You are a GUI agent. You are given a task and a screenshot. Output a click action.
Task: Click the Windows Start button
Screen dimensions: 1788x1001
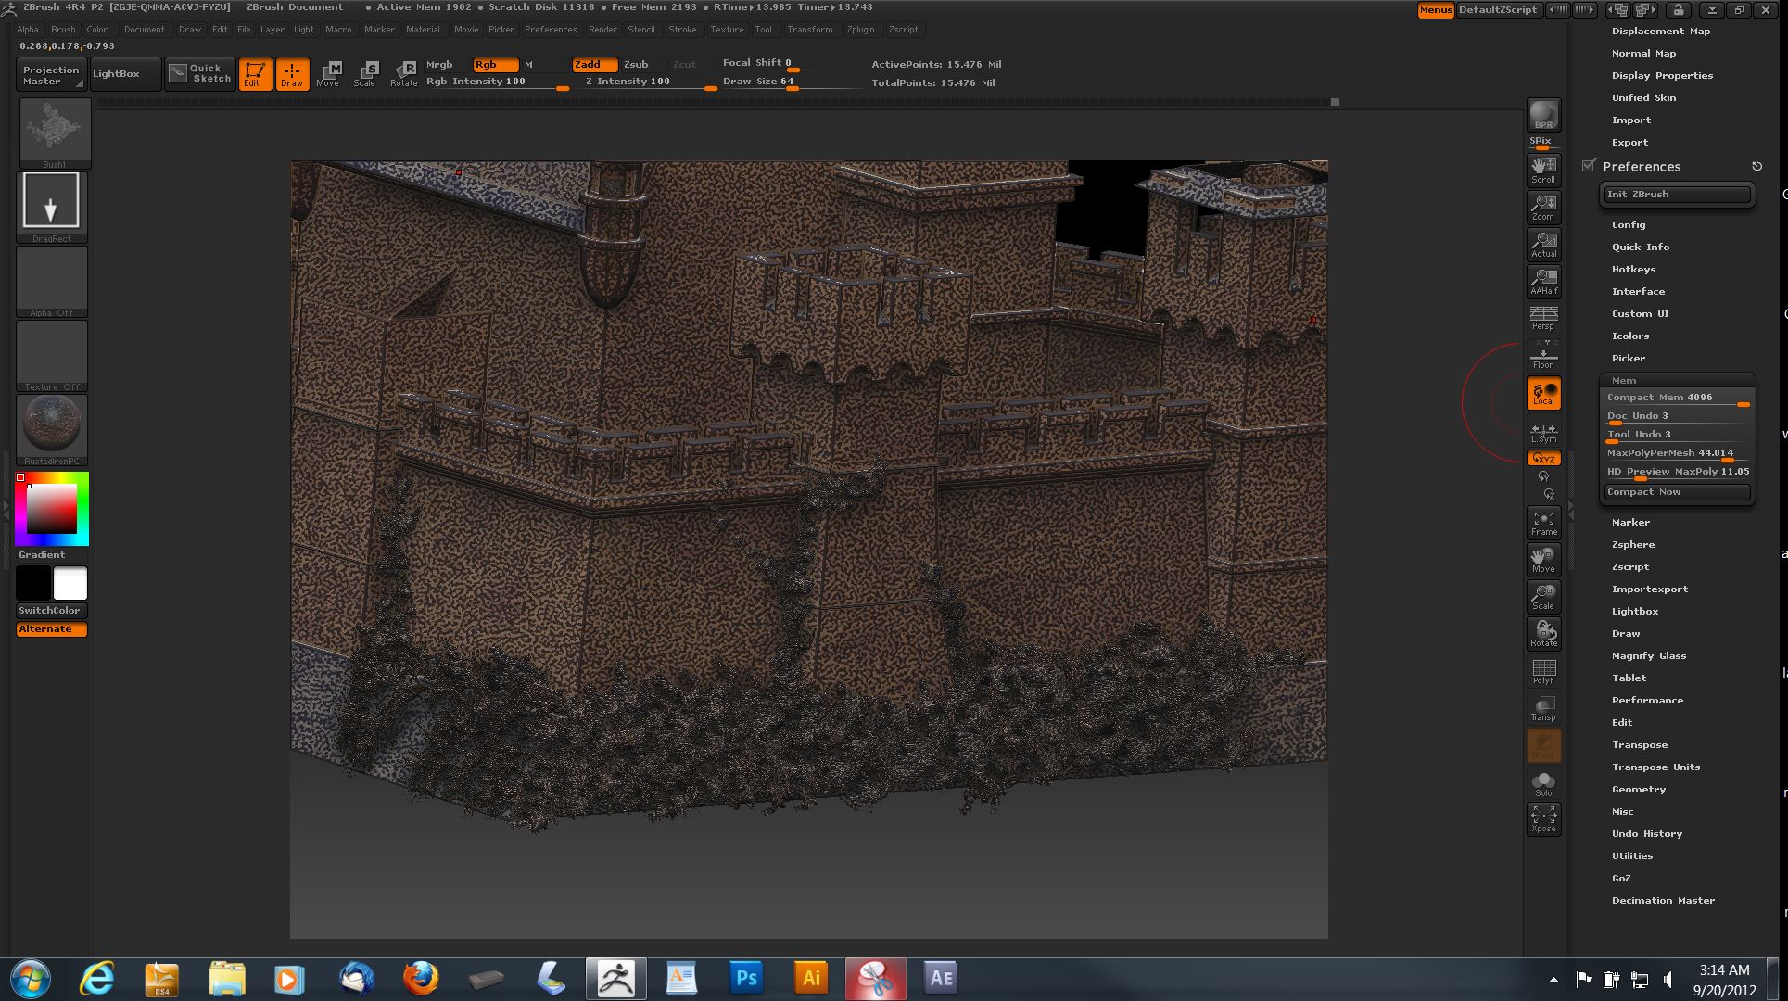(x=31, y=979)
